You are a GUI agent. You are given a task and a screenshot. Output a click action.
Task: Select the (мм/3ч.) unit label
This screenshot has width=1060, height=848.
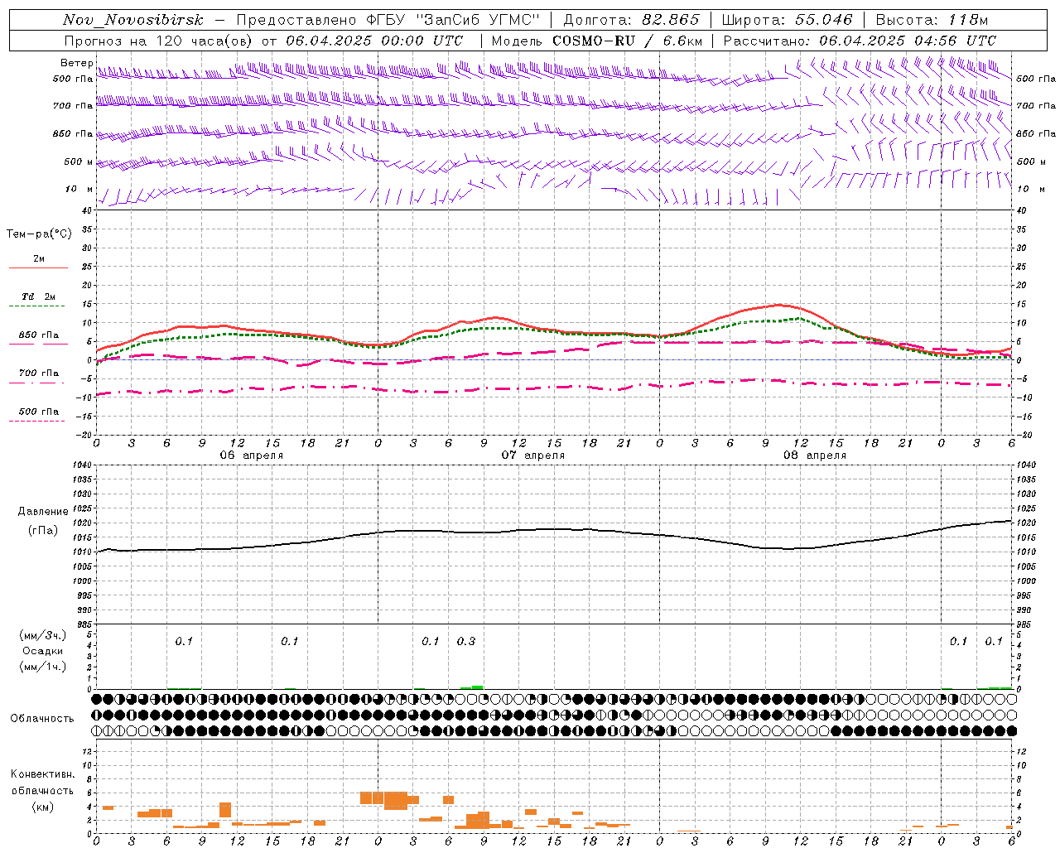43,636
